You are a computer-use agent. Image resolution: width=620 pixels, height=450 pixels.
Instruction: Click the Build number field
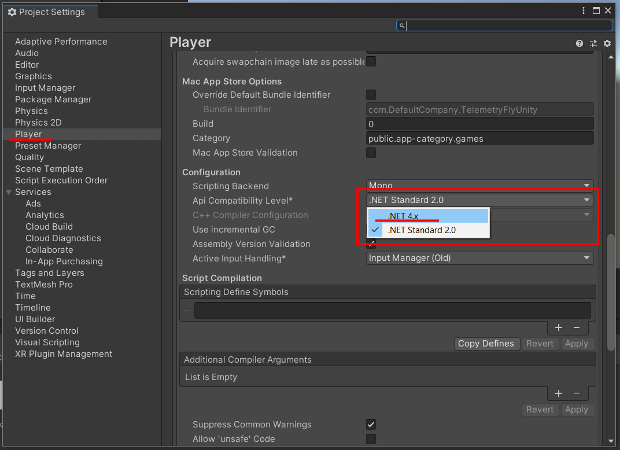[479, 124]
